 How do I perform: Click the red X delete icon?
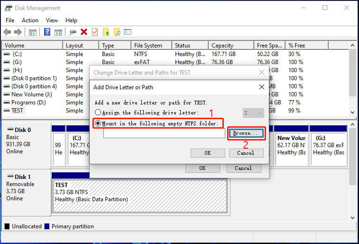84,32
